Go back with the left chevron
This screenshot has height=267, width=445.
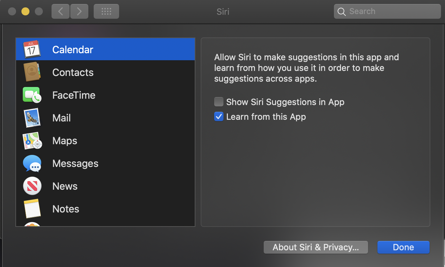coord(61,11)
